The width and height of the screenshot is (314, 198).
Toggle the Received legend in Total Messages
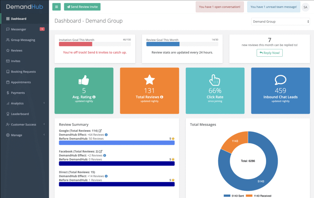[259, 196]
